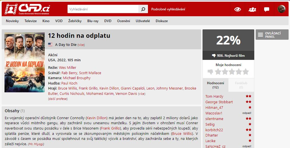This screenshot has height=148, width=290.
Task: Click the search magnifier icon
Action: [x=143, y=9]
